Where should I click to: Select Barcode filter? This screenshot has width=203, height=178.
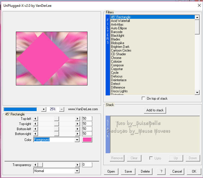coord(152,32)
